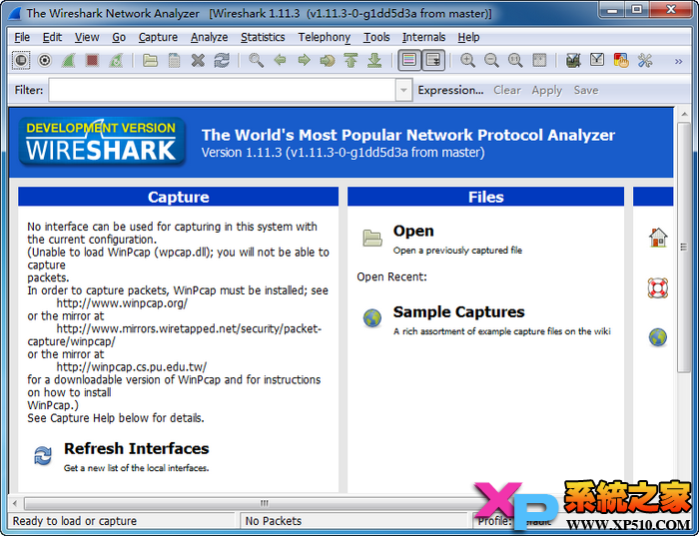Click vertical scrollbar up arrow
The width and height of the screenshot is (699, 536).
click(x=684, y=115)
